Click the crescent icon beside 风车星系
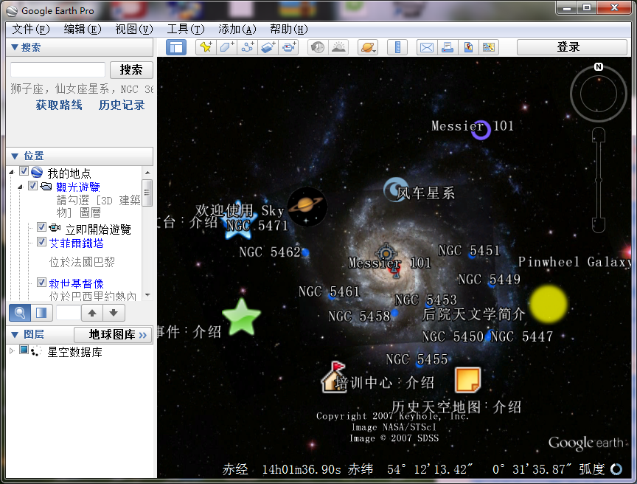This screenshot has width=637, height=484. (395, 189)
